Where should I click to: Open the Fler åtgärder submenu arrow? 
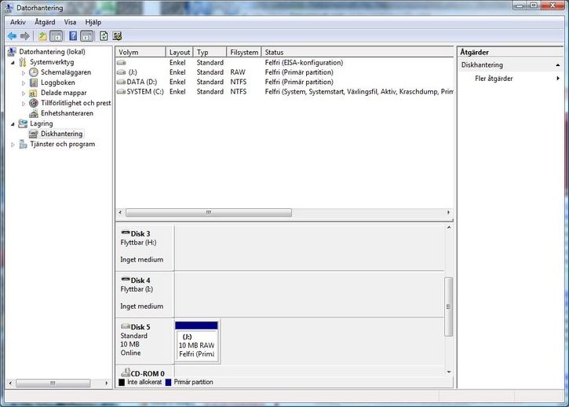[x=558, y=78]
